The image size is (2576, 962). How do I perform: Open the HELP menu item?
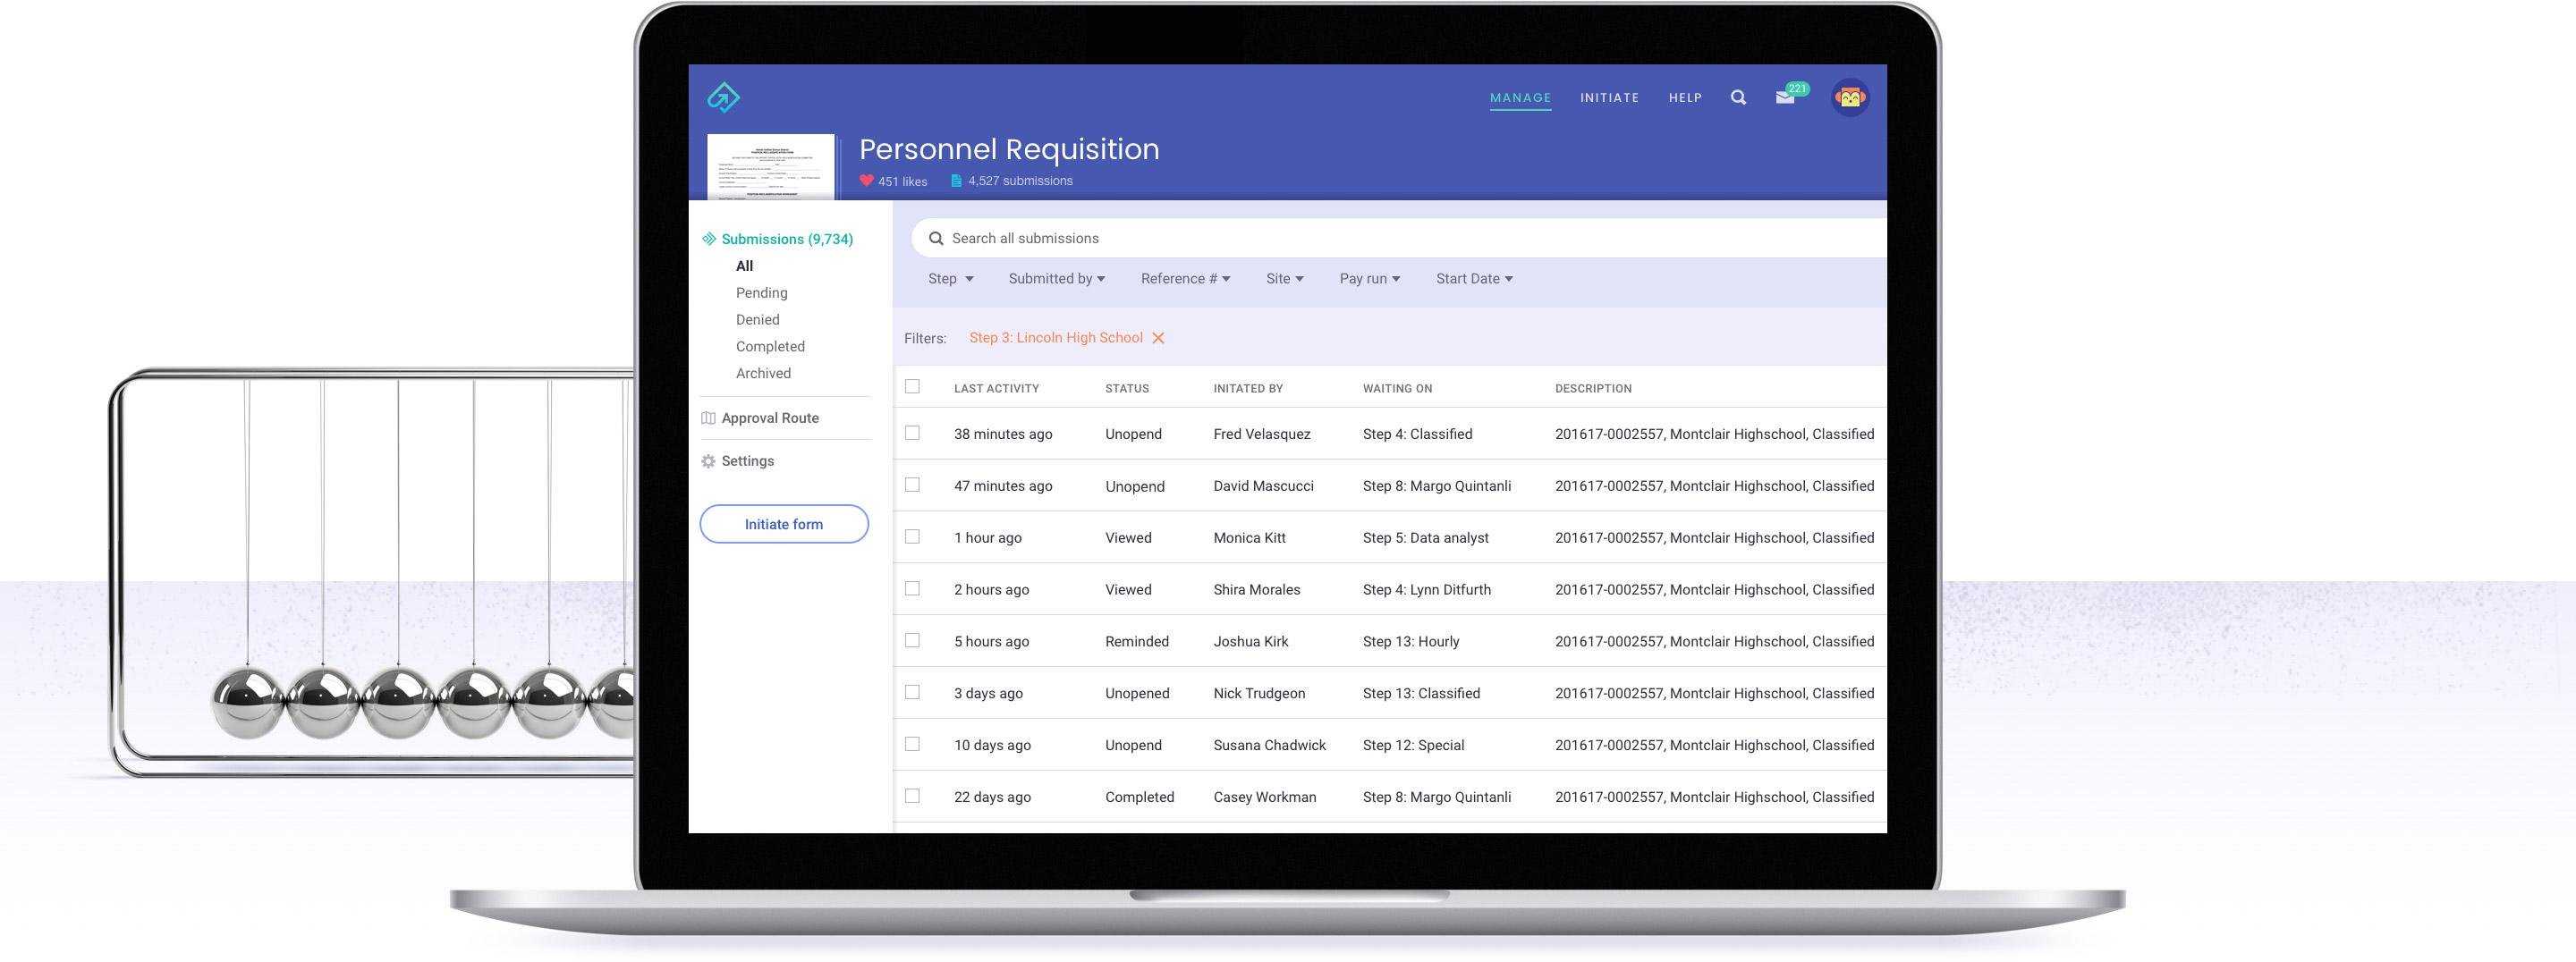point(1685,98)
